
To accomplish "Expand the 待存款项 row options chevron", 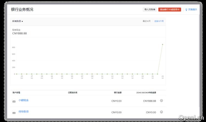I will [161, 112].
